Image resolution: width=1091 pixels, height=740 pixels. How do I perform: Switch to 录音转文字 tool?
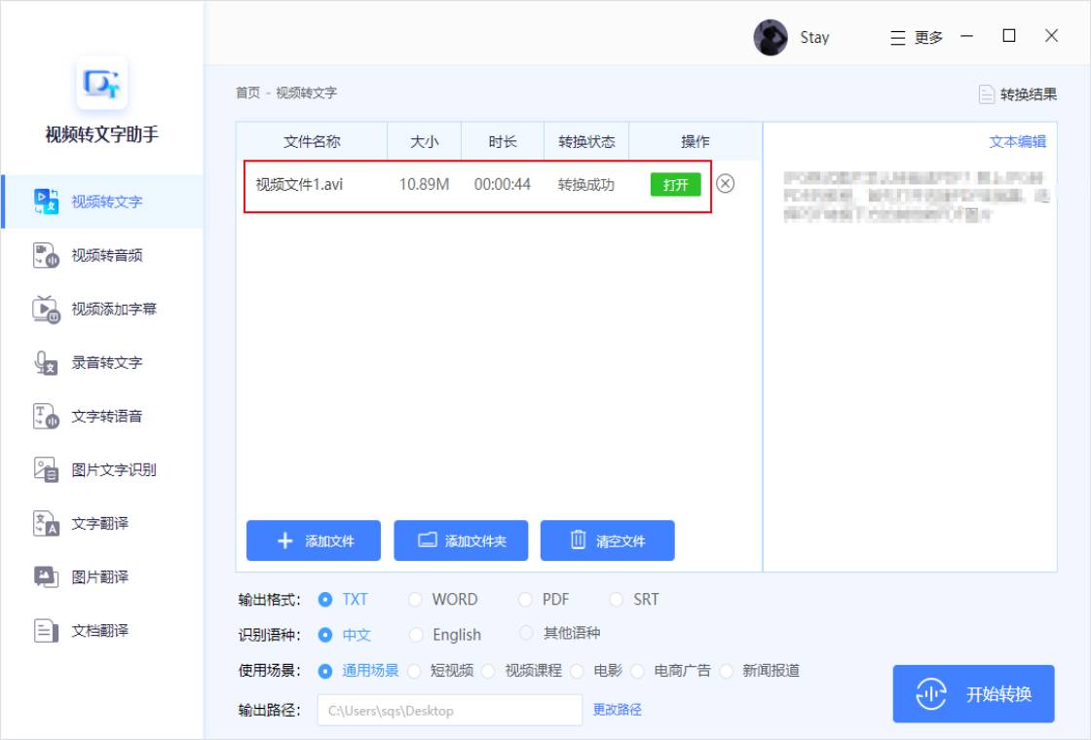101,363
